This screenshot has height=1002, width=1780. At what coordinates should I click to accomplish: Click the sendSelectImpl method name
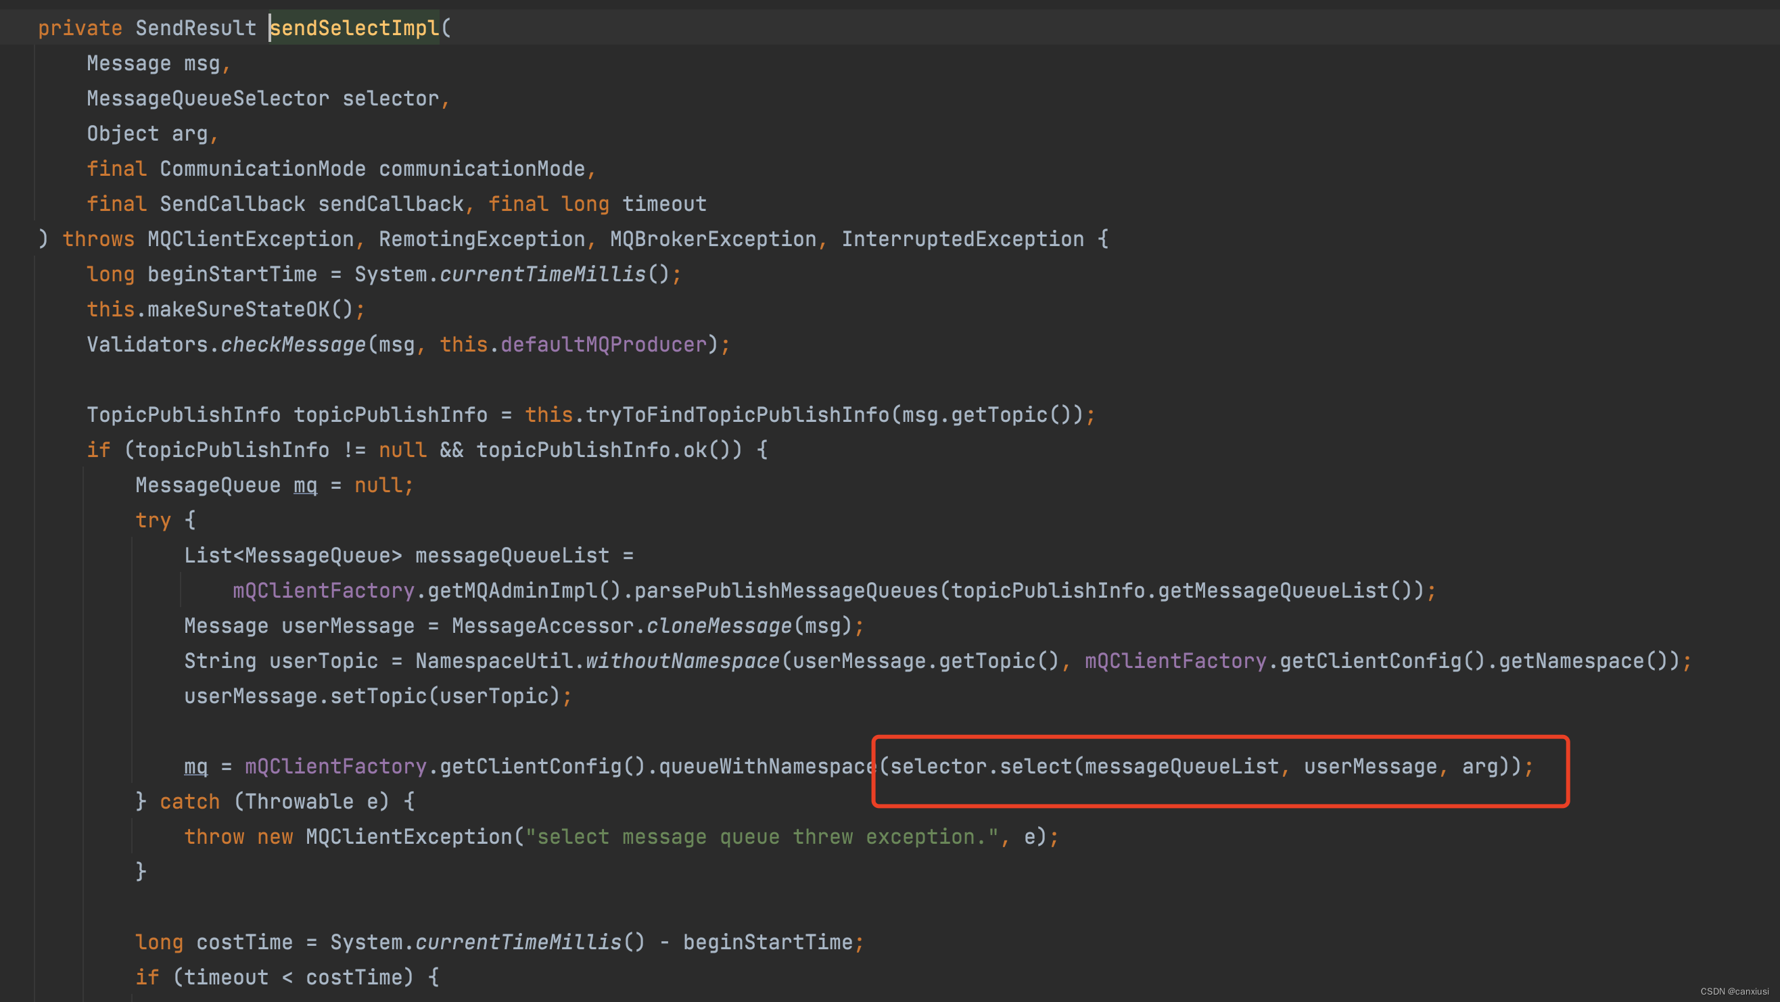354,28
